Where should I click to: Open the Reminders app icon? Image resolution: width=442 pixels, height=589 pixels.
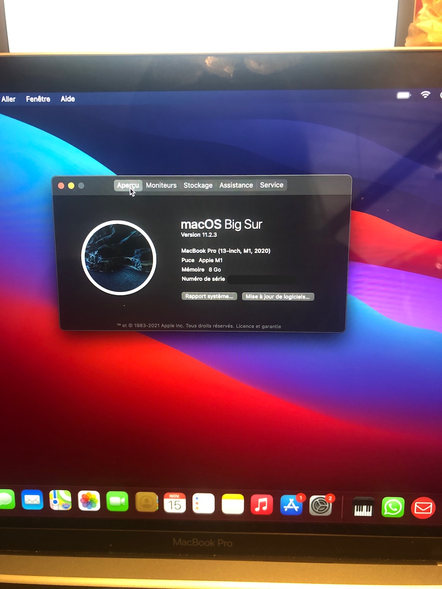tap(204, 504)
